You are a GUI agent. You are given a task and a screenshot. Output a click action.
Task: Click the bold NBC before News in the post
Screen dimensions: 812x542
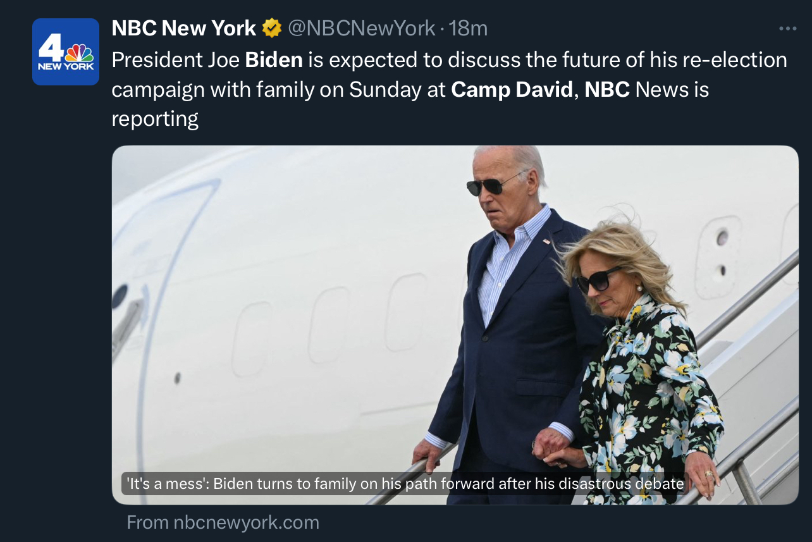[607, 89]
